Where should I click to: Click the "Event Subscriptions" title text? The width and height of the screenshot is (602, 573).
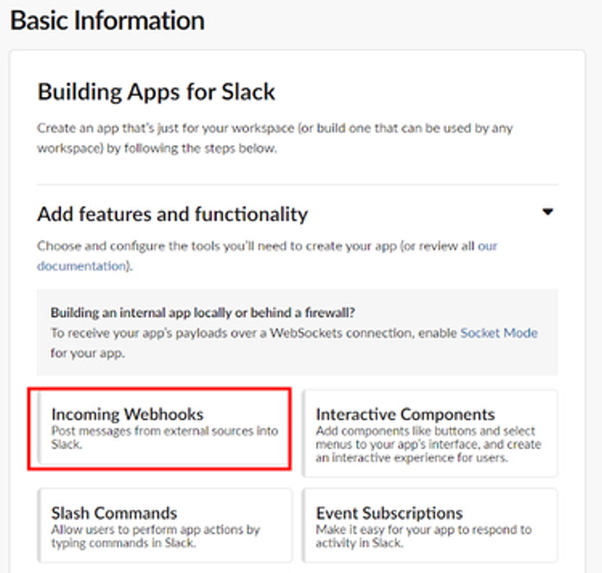pyautogui.click(x=389, y=513)
